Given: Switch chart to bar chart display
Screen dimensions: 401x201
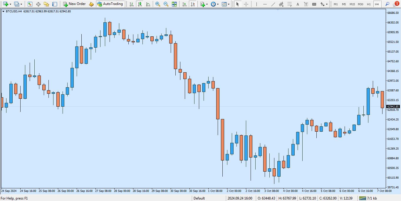Looking at the screenshot, I should (x=131, y=4).
